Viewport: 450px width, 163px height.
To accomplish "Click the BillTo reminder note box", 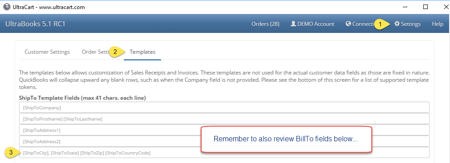I will click(286, 139).
